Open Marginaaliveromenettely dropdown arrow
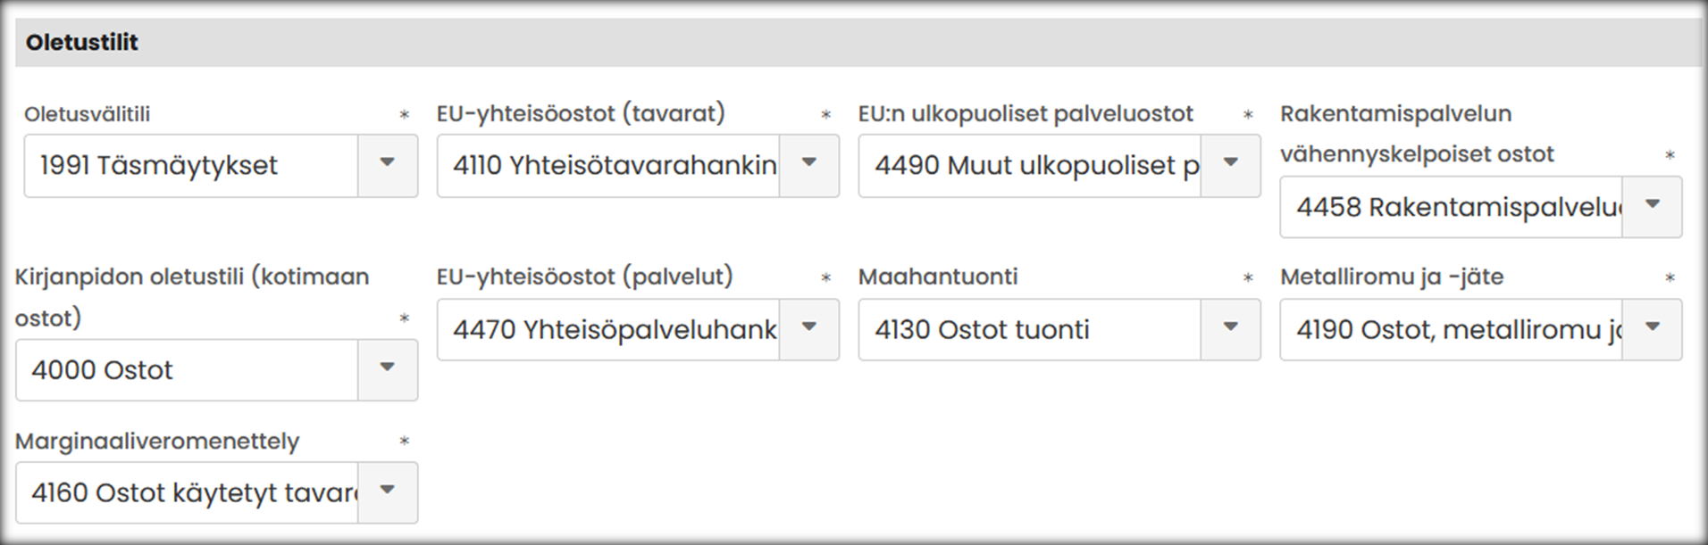The image size is (1708, 545). (387, 492)
